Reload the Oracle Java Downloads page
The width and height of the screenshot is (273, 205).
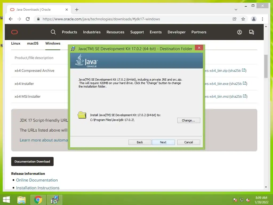[28, 19]
